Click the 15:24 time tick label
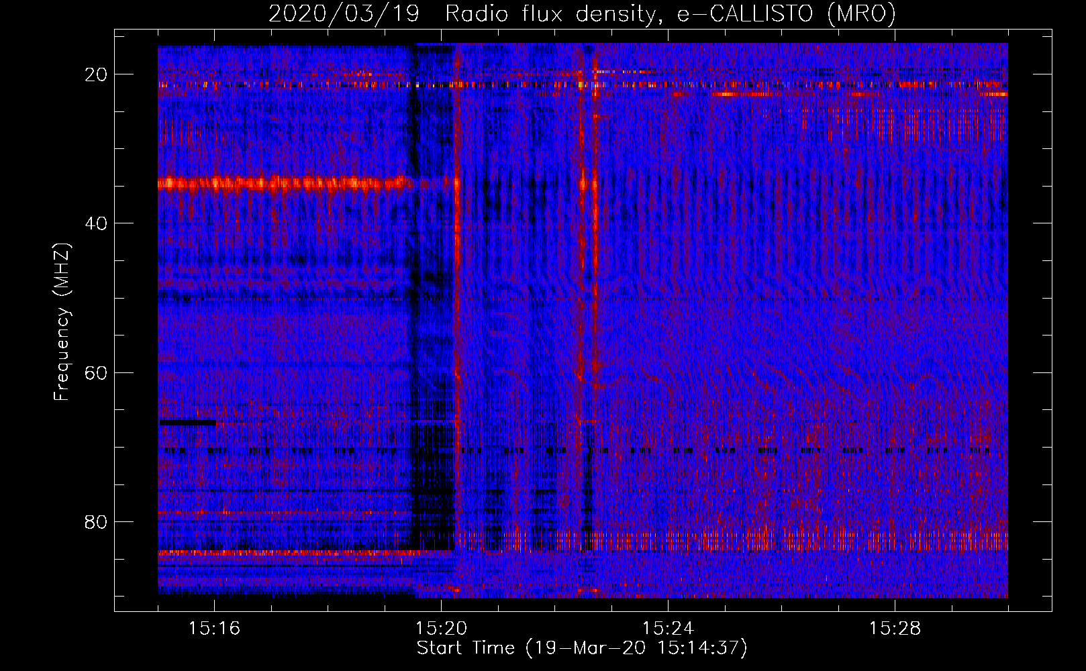 pyautogui.click(x=668, y=629)
